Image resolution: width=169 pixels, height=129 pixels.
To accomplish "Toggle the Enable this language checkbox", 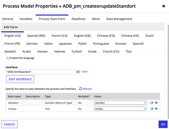I will [8, 58].
